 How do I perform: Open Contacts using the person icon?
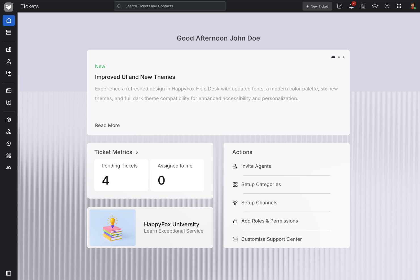tap(9, 61)
